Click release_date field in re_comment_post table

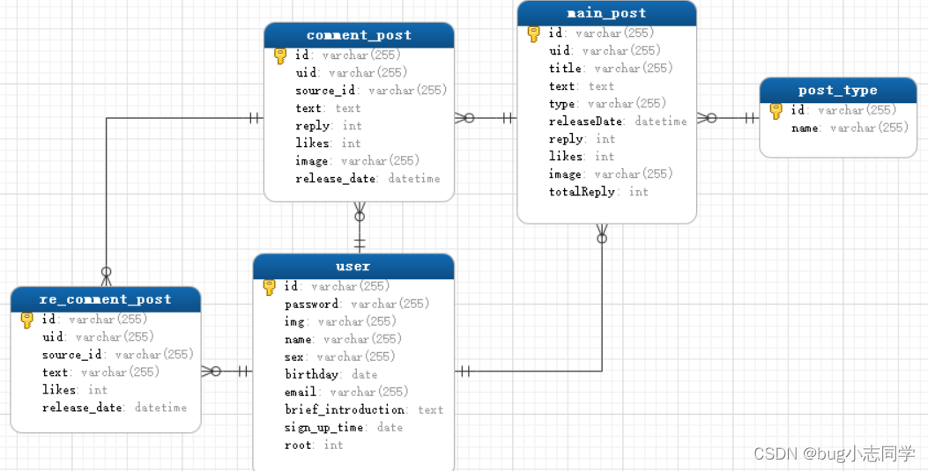tap(115, 408)
